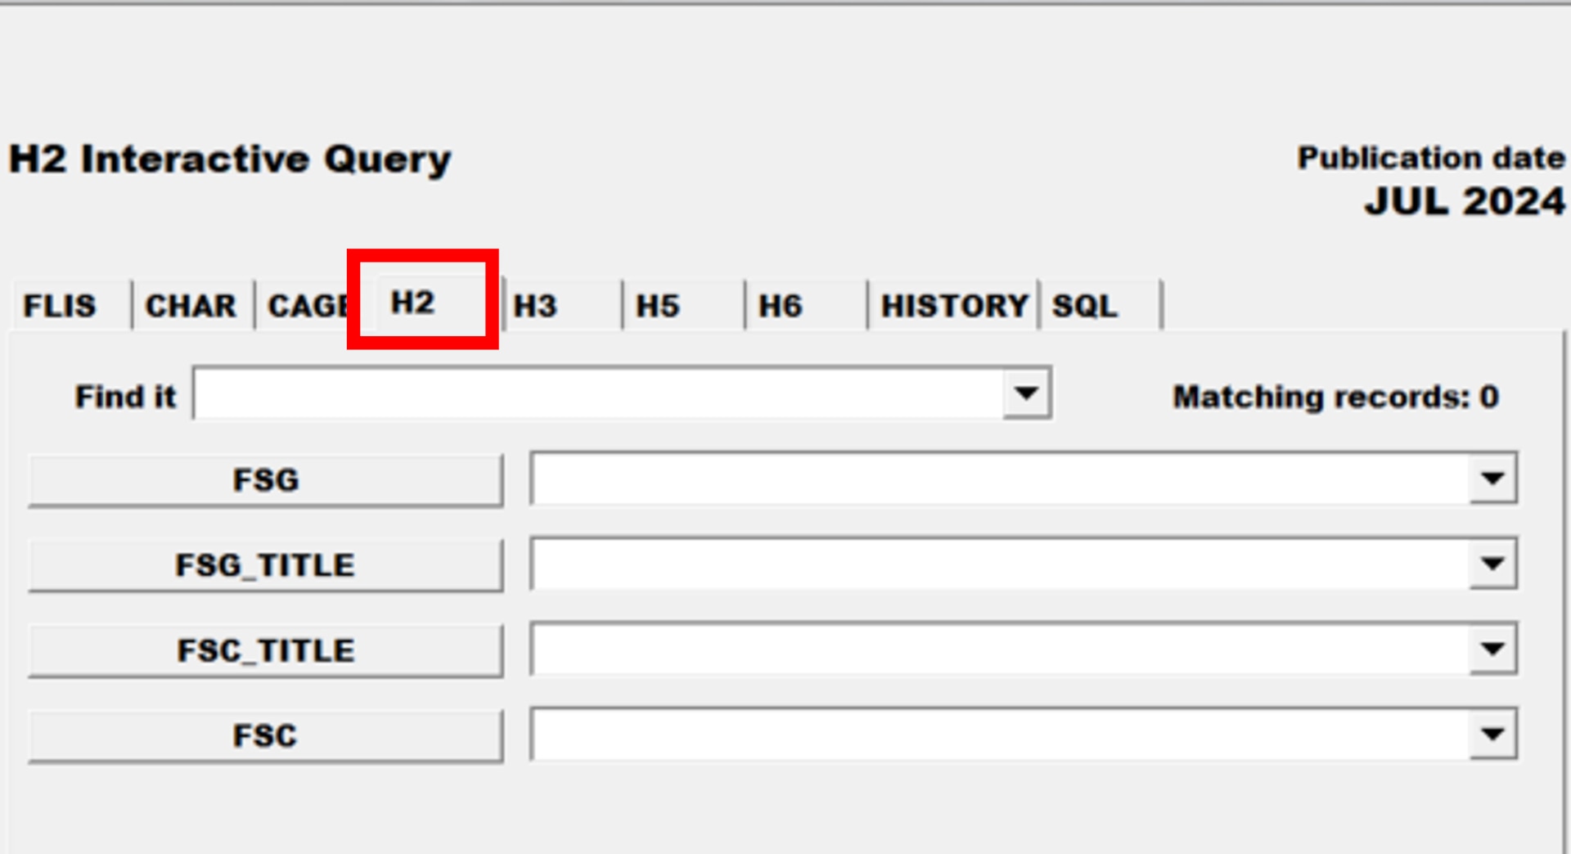Click the 'JUL 2024' publication date
The height and width of the screenshot is (854, 1571).
[x=1465, y=201]
